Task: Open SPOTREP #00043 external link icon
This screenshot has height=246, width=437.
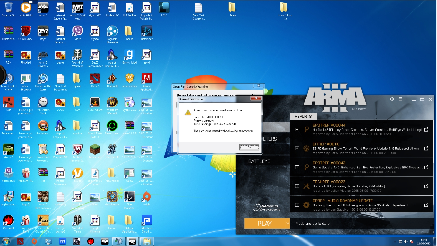Action: (426, 167)
